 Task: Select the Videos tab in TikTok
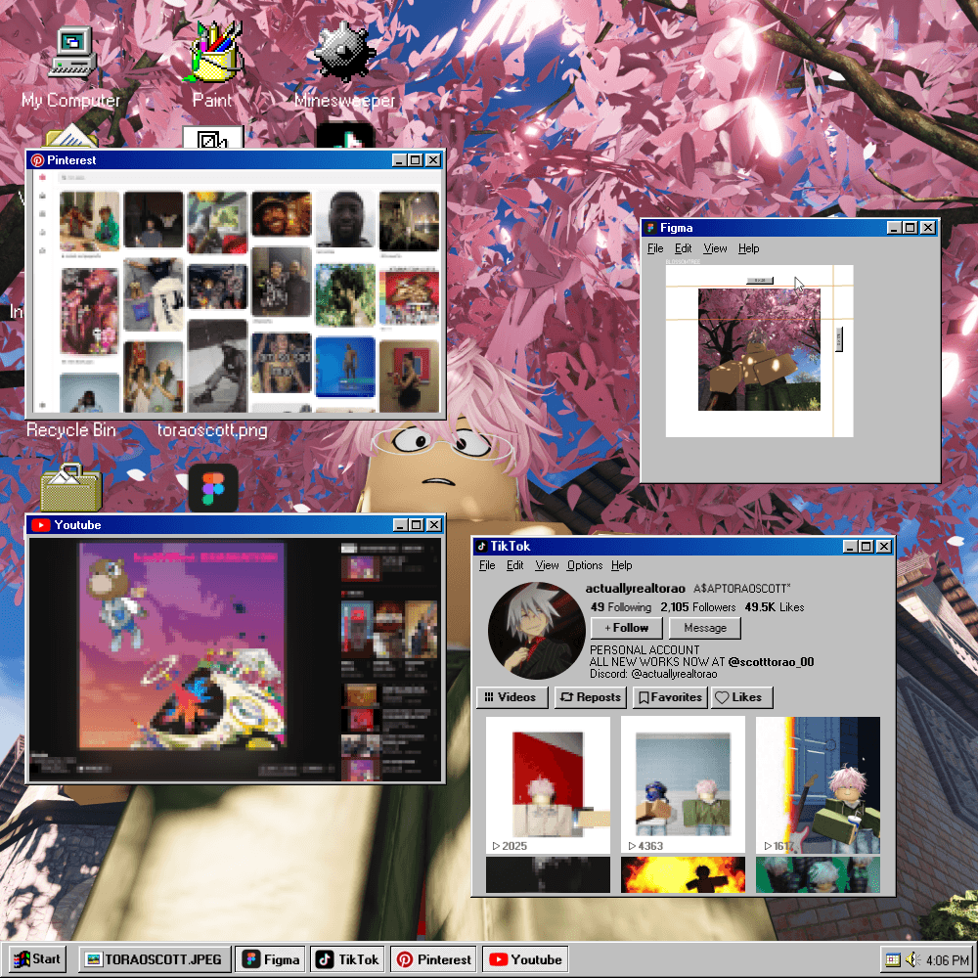coord(512,697)
